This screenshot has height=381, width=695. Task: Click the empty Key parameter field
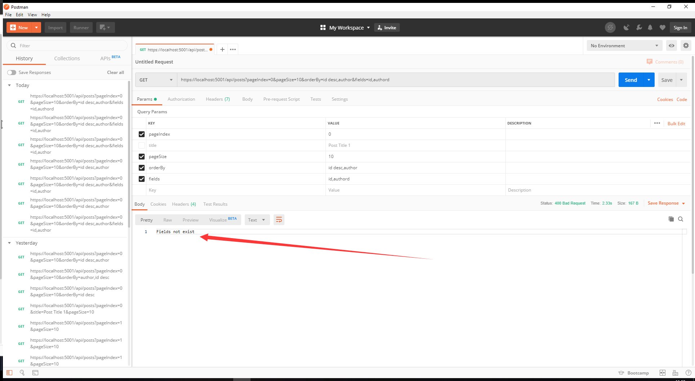point(236,190)
